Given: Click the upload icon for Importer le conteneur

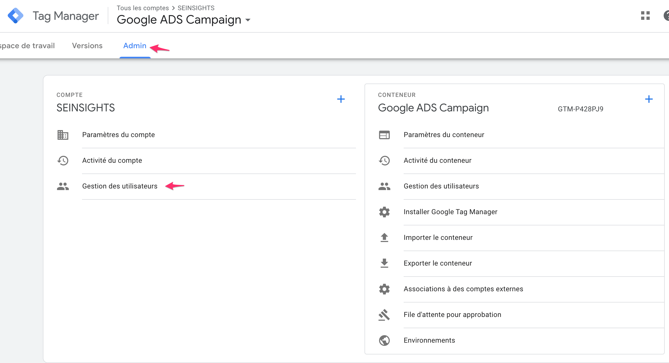Looking at the screenshot, I should (384, 238).
